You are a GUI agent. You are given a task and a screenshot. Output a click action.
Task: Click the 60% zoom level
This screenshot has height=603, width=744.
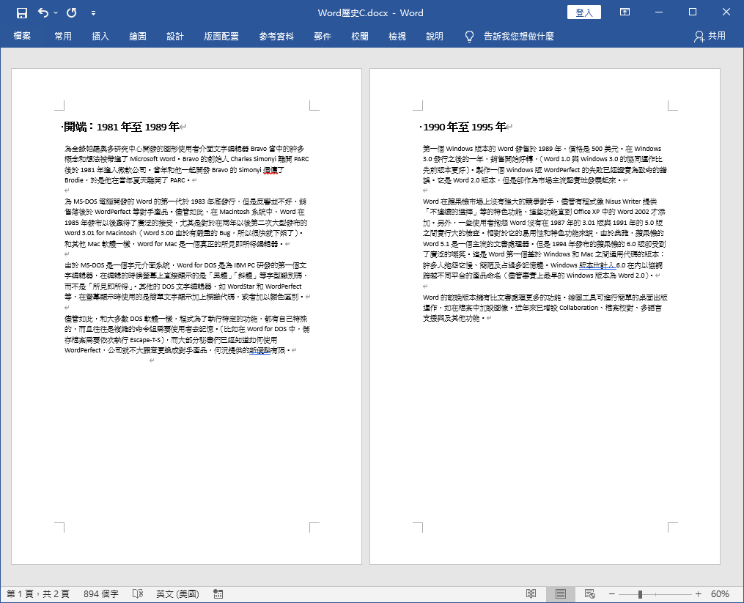click(720, 594)
